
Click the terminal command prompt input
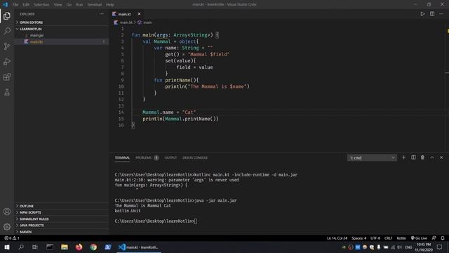(196, 221)
